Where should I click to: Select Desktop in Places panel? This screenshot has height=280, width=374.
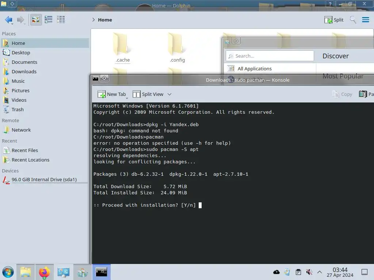coord(45,52)
